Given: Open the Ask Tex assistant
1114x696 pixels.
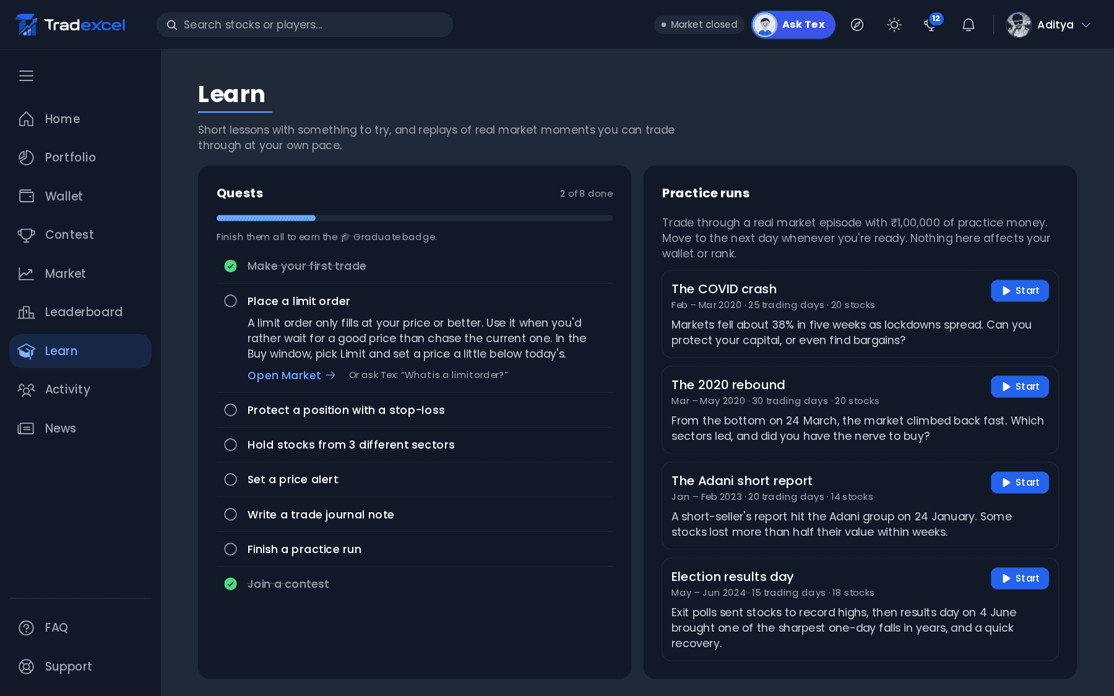Looking at the screenshot, I should pyautogui.click(x=793, y=25).
